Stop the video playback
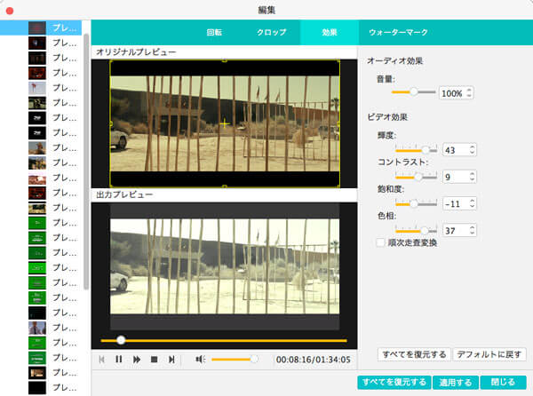Screen dimensions: 533x396 [154, 360]
